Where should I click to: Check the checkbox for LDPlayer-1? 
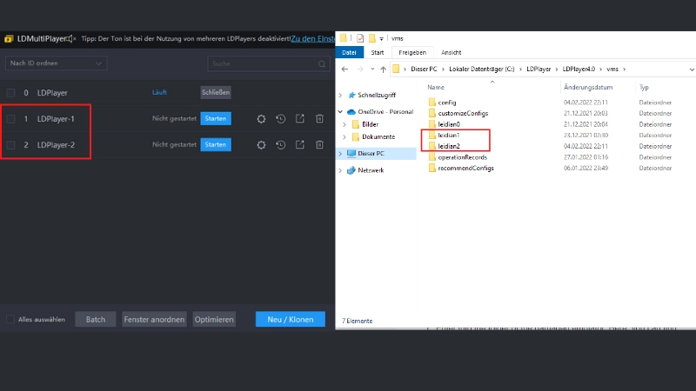point(10,119)
